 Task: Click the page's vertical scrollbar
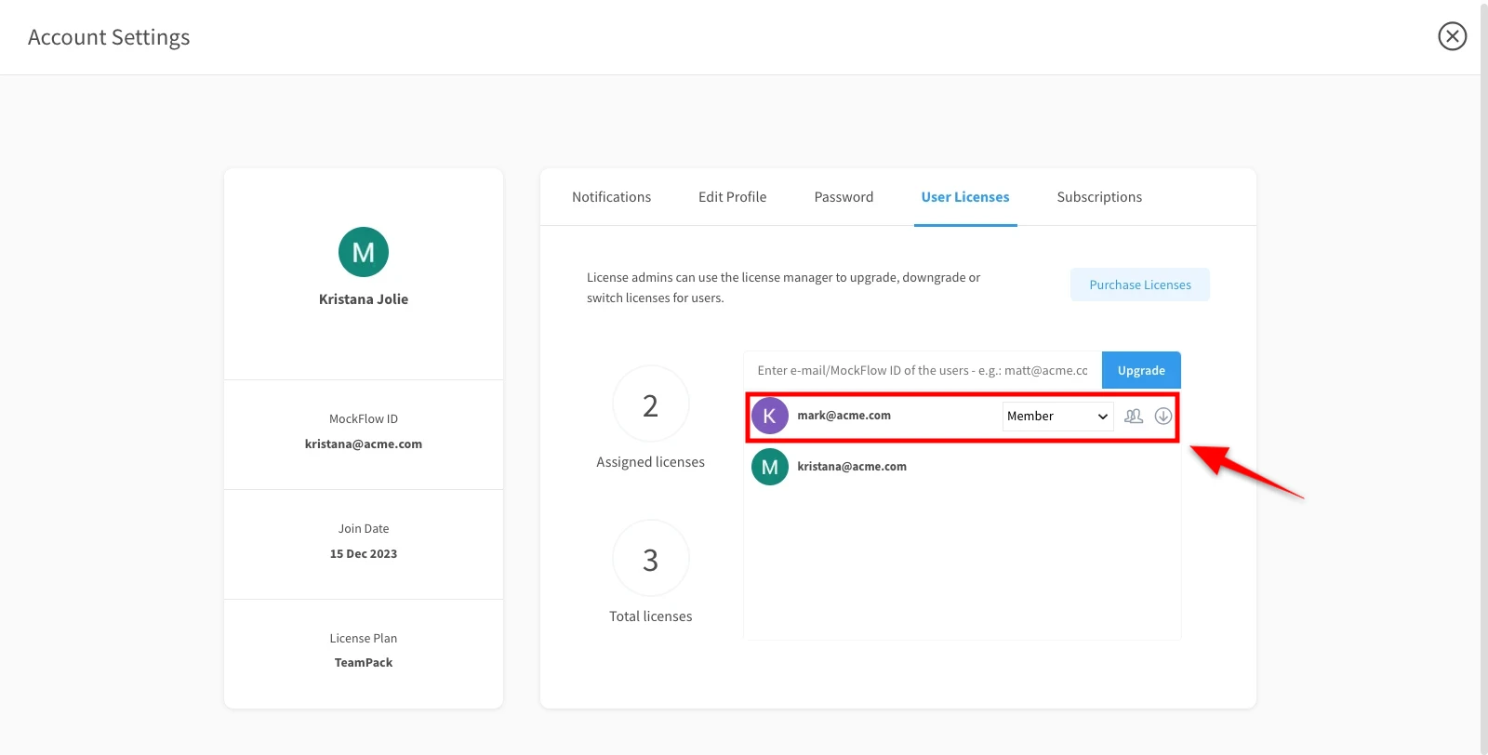point(1484,377)
